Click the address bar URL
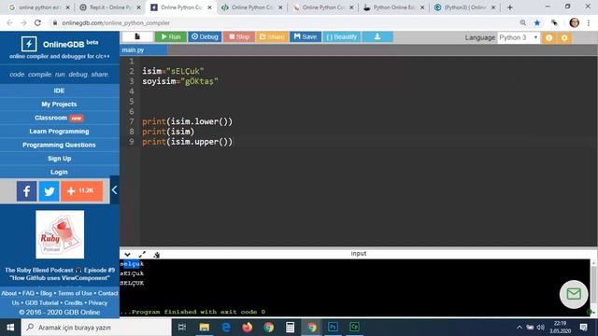 [x=116, y=22]
